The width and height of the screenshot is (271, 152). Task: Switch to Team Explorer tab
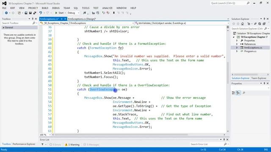click(259, 78)
